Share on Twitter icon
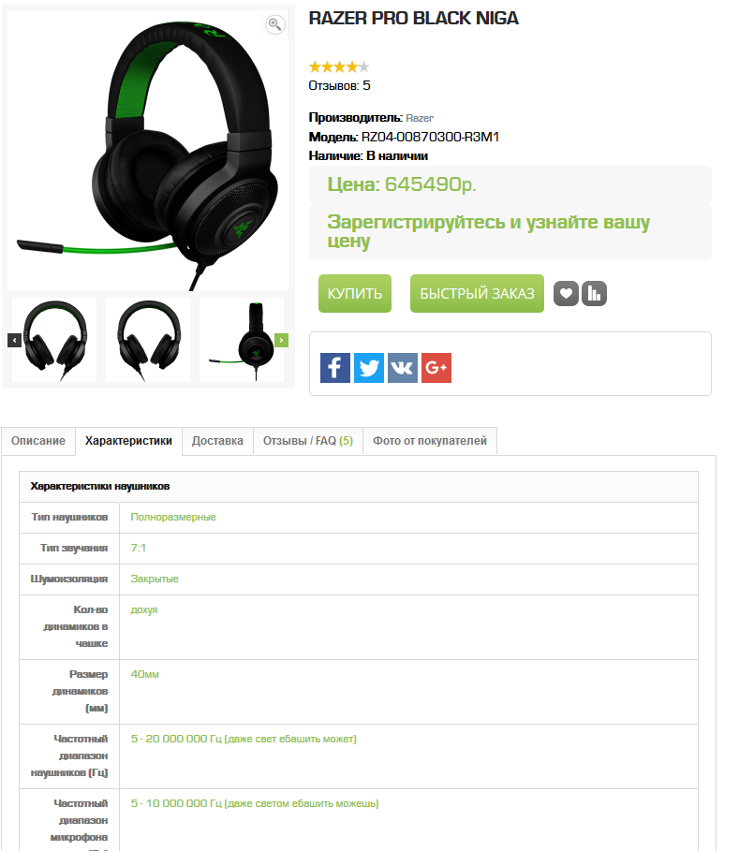The height and width of the screenshot is (851, 754). (369, 368)
